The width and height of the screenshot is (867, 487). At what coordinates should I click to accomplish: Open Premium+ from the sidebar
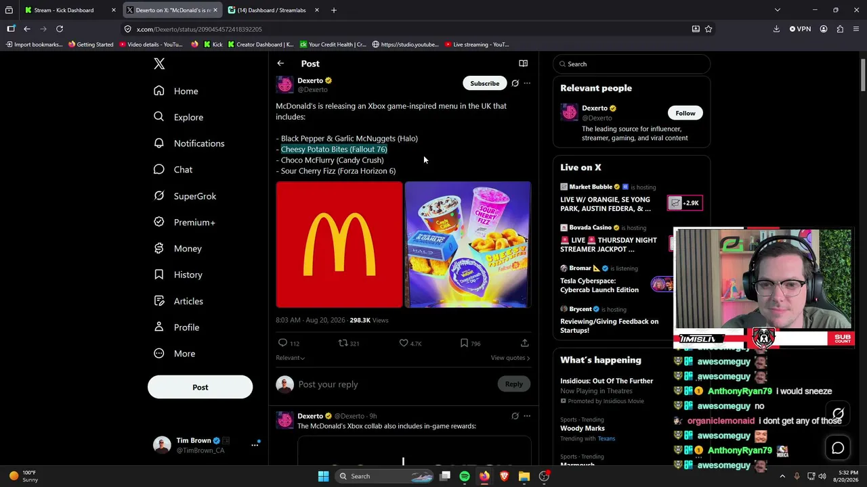coord(184,223)
